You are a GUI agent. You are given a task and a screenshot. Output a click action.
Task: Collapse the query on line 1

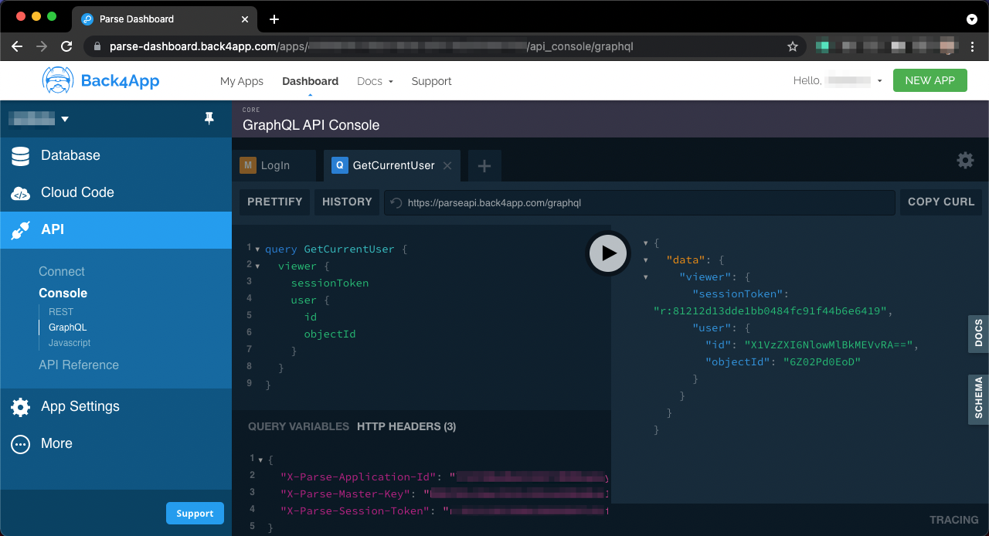(257, 249)
